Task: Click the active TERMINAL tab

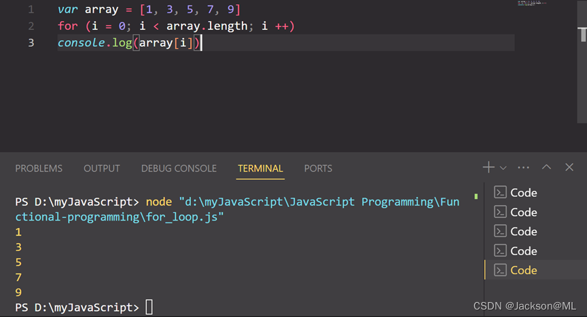Action: pos(260,168)
